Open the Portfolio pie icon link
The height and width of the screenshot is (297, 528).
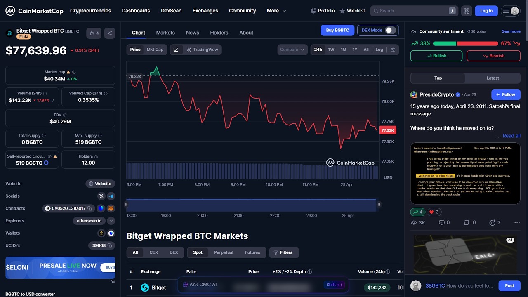323,11
